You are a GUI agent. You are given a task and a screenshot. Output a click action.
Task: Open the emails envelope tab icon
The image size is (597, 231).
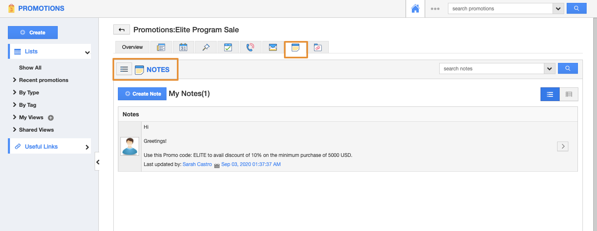[x=273, y=47]
